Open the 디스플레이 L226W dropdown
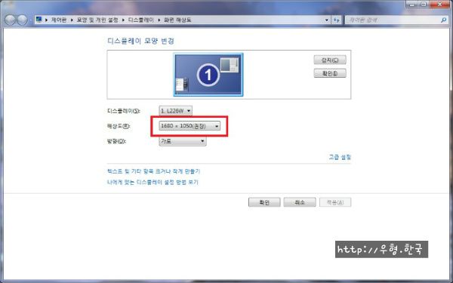Viewport: 453px width, 283px height. (x=175, y=111)
